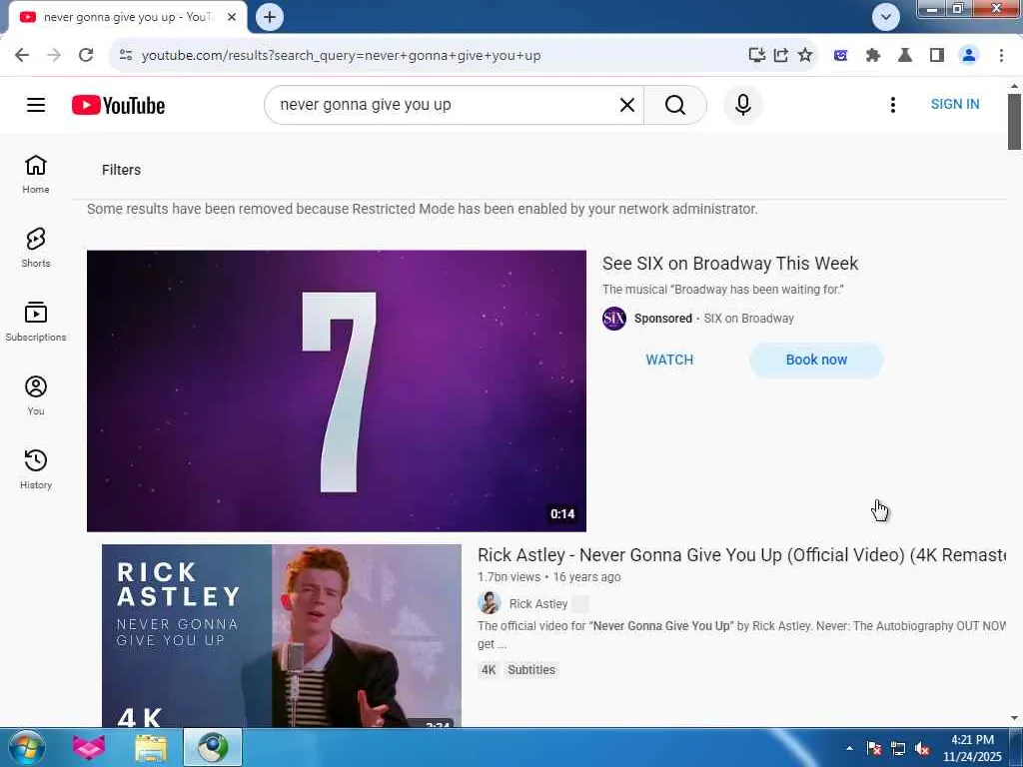The image size is (1023, 767).
Task: Open History in sidebar
Action: pos(36,469)
